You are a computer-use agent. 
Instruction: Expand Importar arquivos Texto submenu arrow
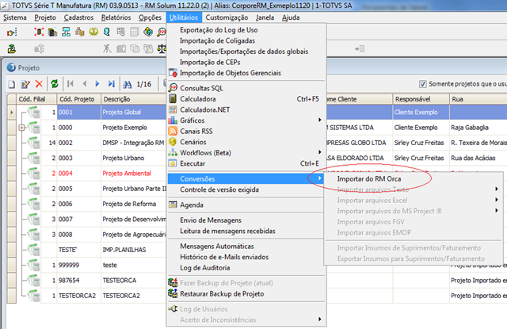[497, 189]
